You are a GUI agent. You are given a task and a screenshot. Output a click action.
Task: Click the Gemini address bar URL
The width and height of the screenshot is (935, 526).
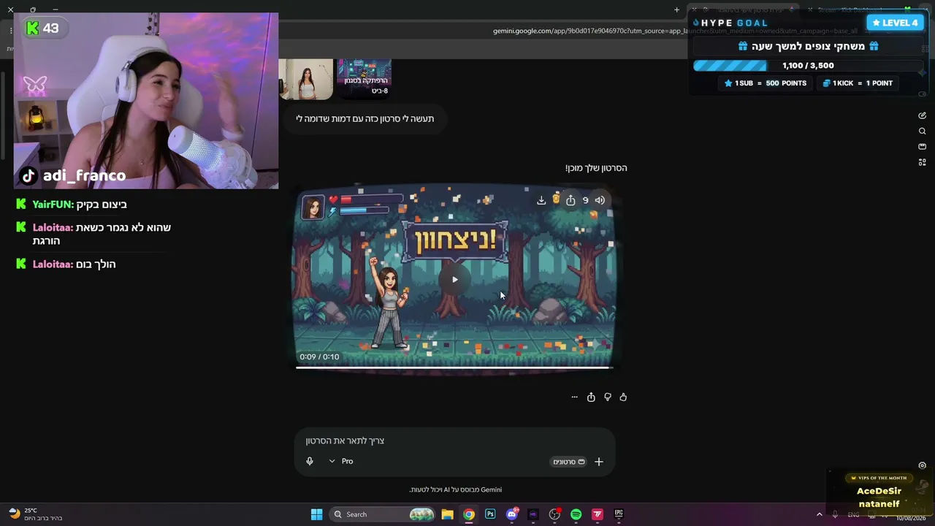pos(675,31)
